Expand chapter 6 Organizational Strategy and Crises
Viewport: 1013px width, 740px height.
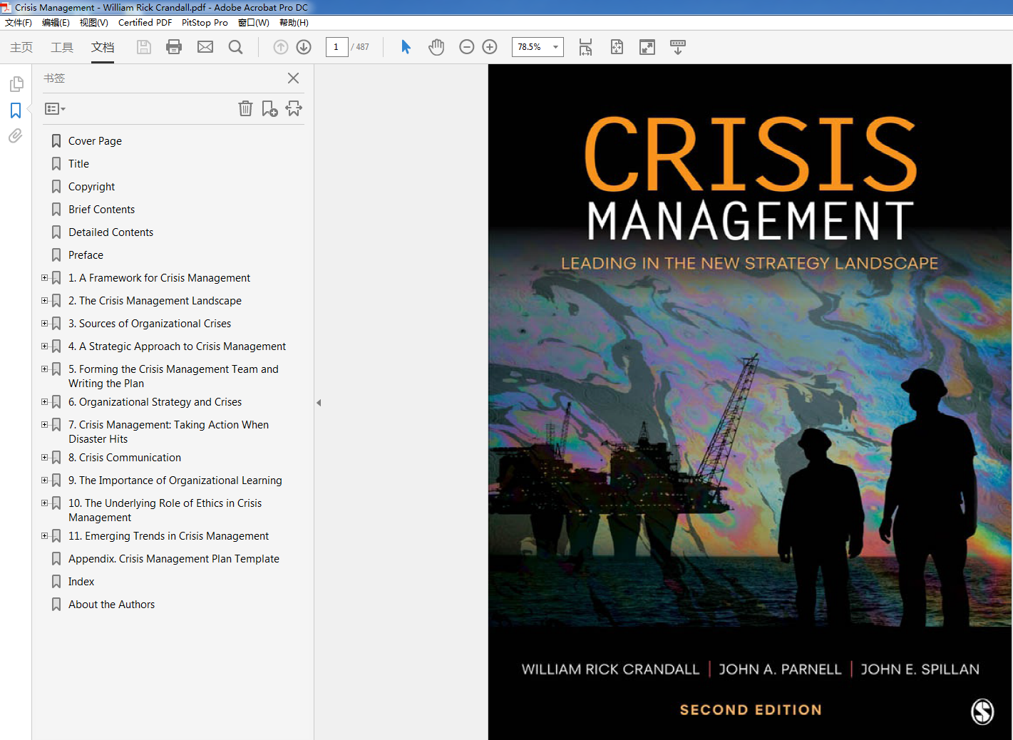(44, 402)
